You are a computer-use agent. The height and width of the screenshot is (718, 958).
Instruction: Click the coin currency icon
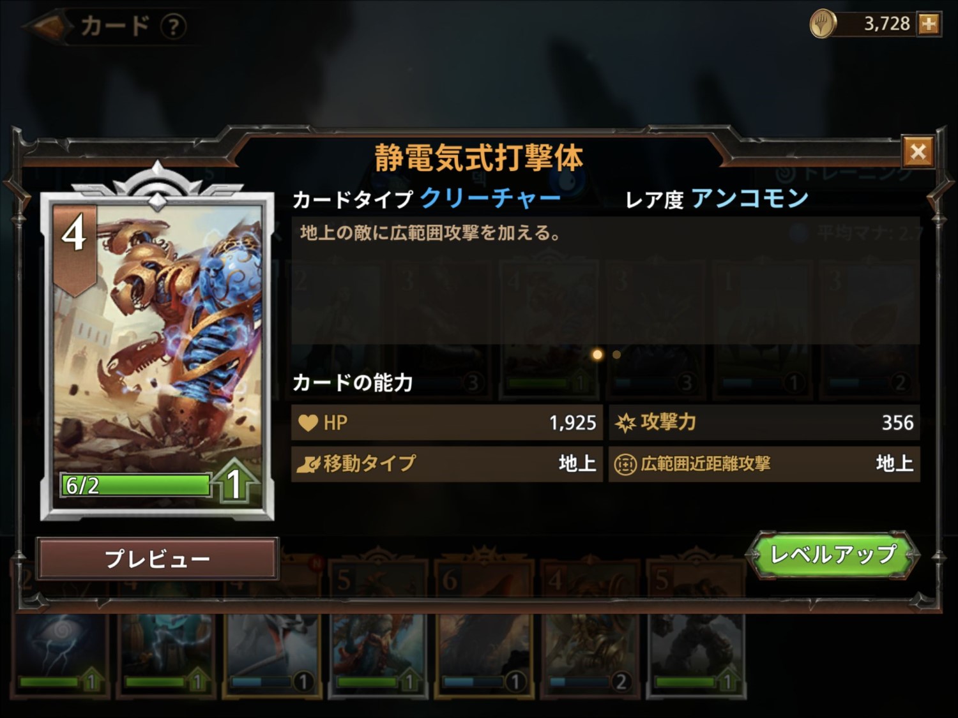[823, 24]
